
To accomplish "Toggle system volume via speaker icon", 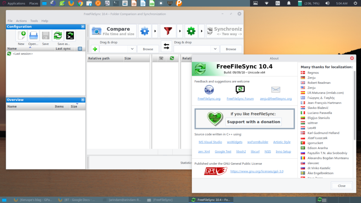I will [x=327, y=3].
